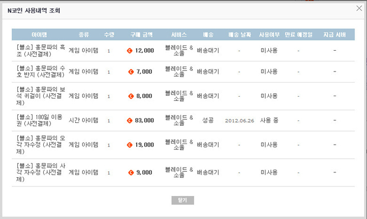Click the 성공 delivery status
Image resolution: width=367 pixels, height=219 pixels.
tap(208, 120)
